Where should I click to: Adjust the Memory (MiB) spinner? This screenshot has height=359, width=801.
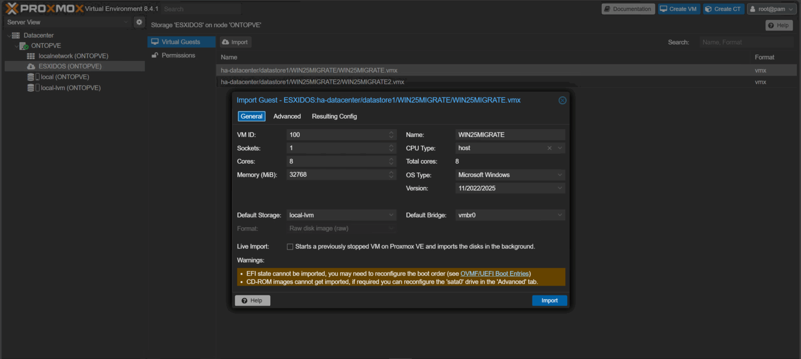392,175
